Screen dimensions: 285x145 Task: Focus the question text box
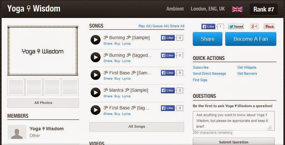click(234, 121)
